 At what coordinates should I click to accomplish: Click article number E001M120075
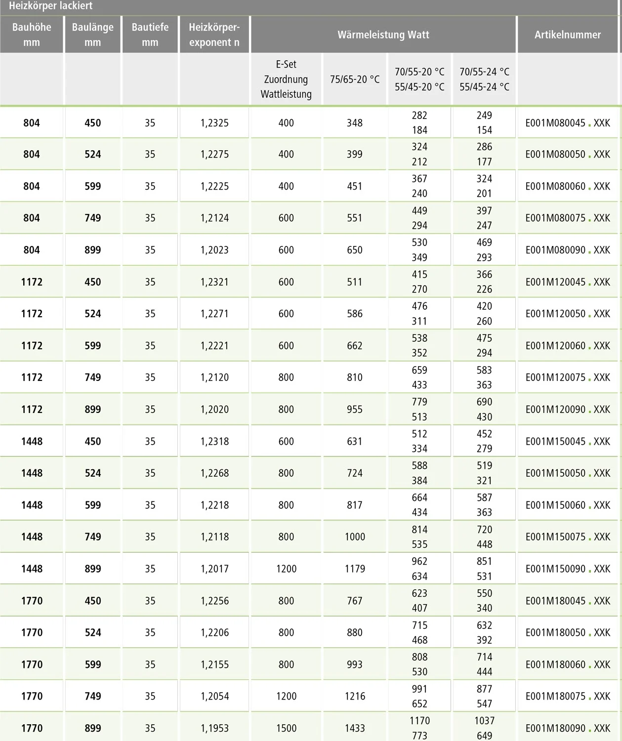(x=568, y=377)
